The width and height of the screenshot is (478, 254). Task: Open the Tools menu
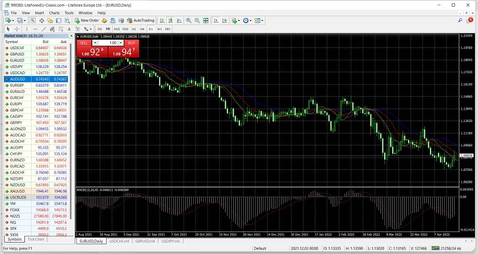(69, 13)
